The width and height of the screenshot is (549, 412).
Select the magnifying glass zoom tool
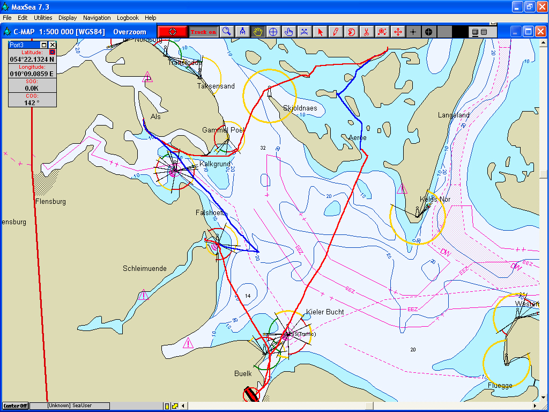(x=227, y=32)
